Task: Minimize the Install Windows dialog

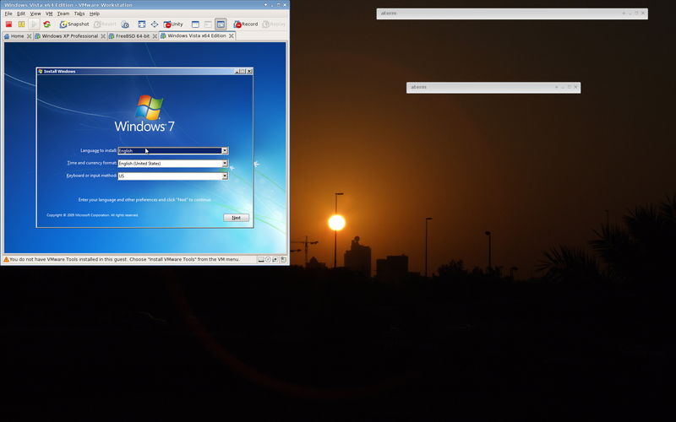Action: (237, 72)
